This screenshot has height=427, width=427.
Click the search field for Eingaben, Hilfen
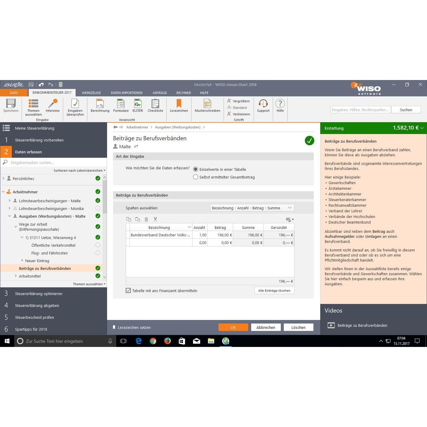[x=360, y=110]
